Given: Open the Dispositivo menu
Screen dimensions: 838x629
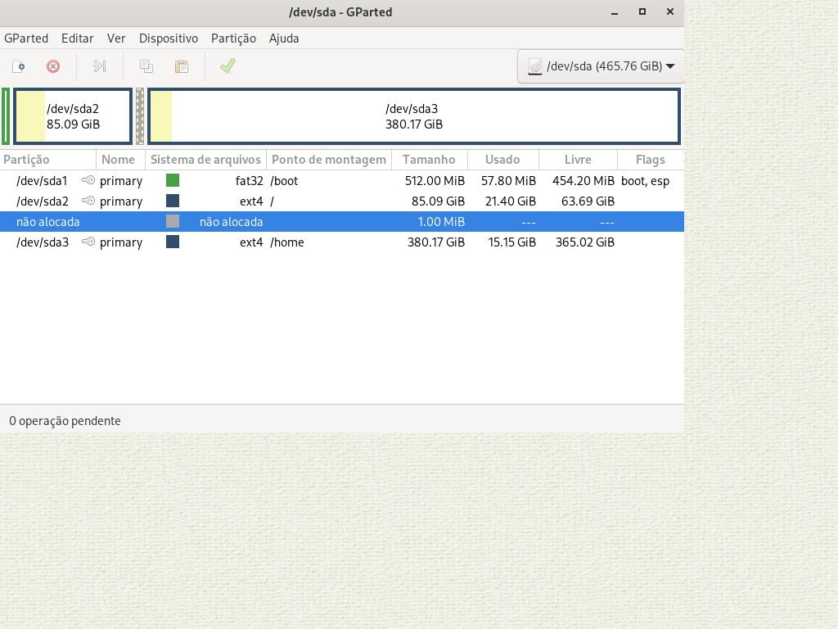Looking at the screenshot, I should [x=169, y=38].
